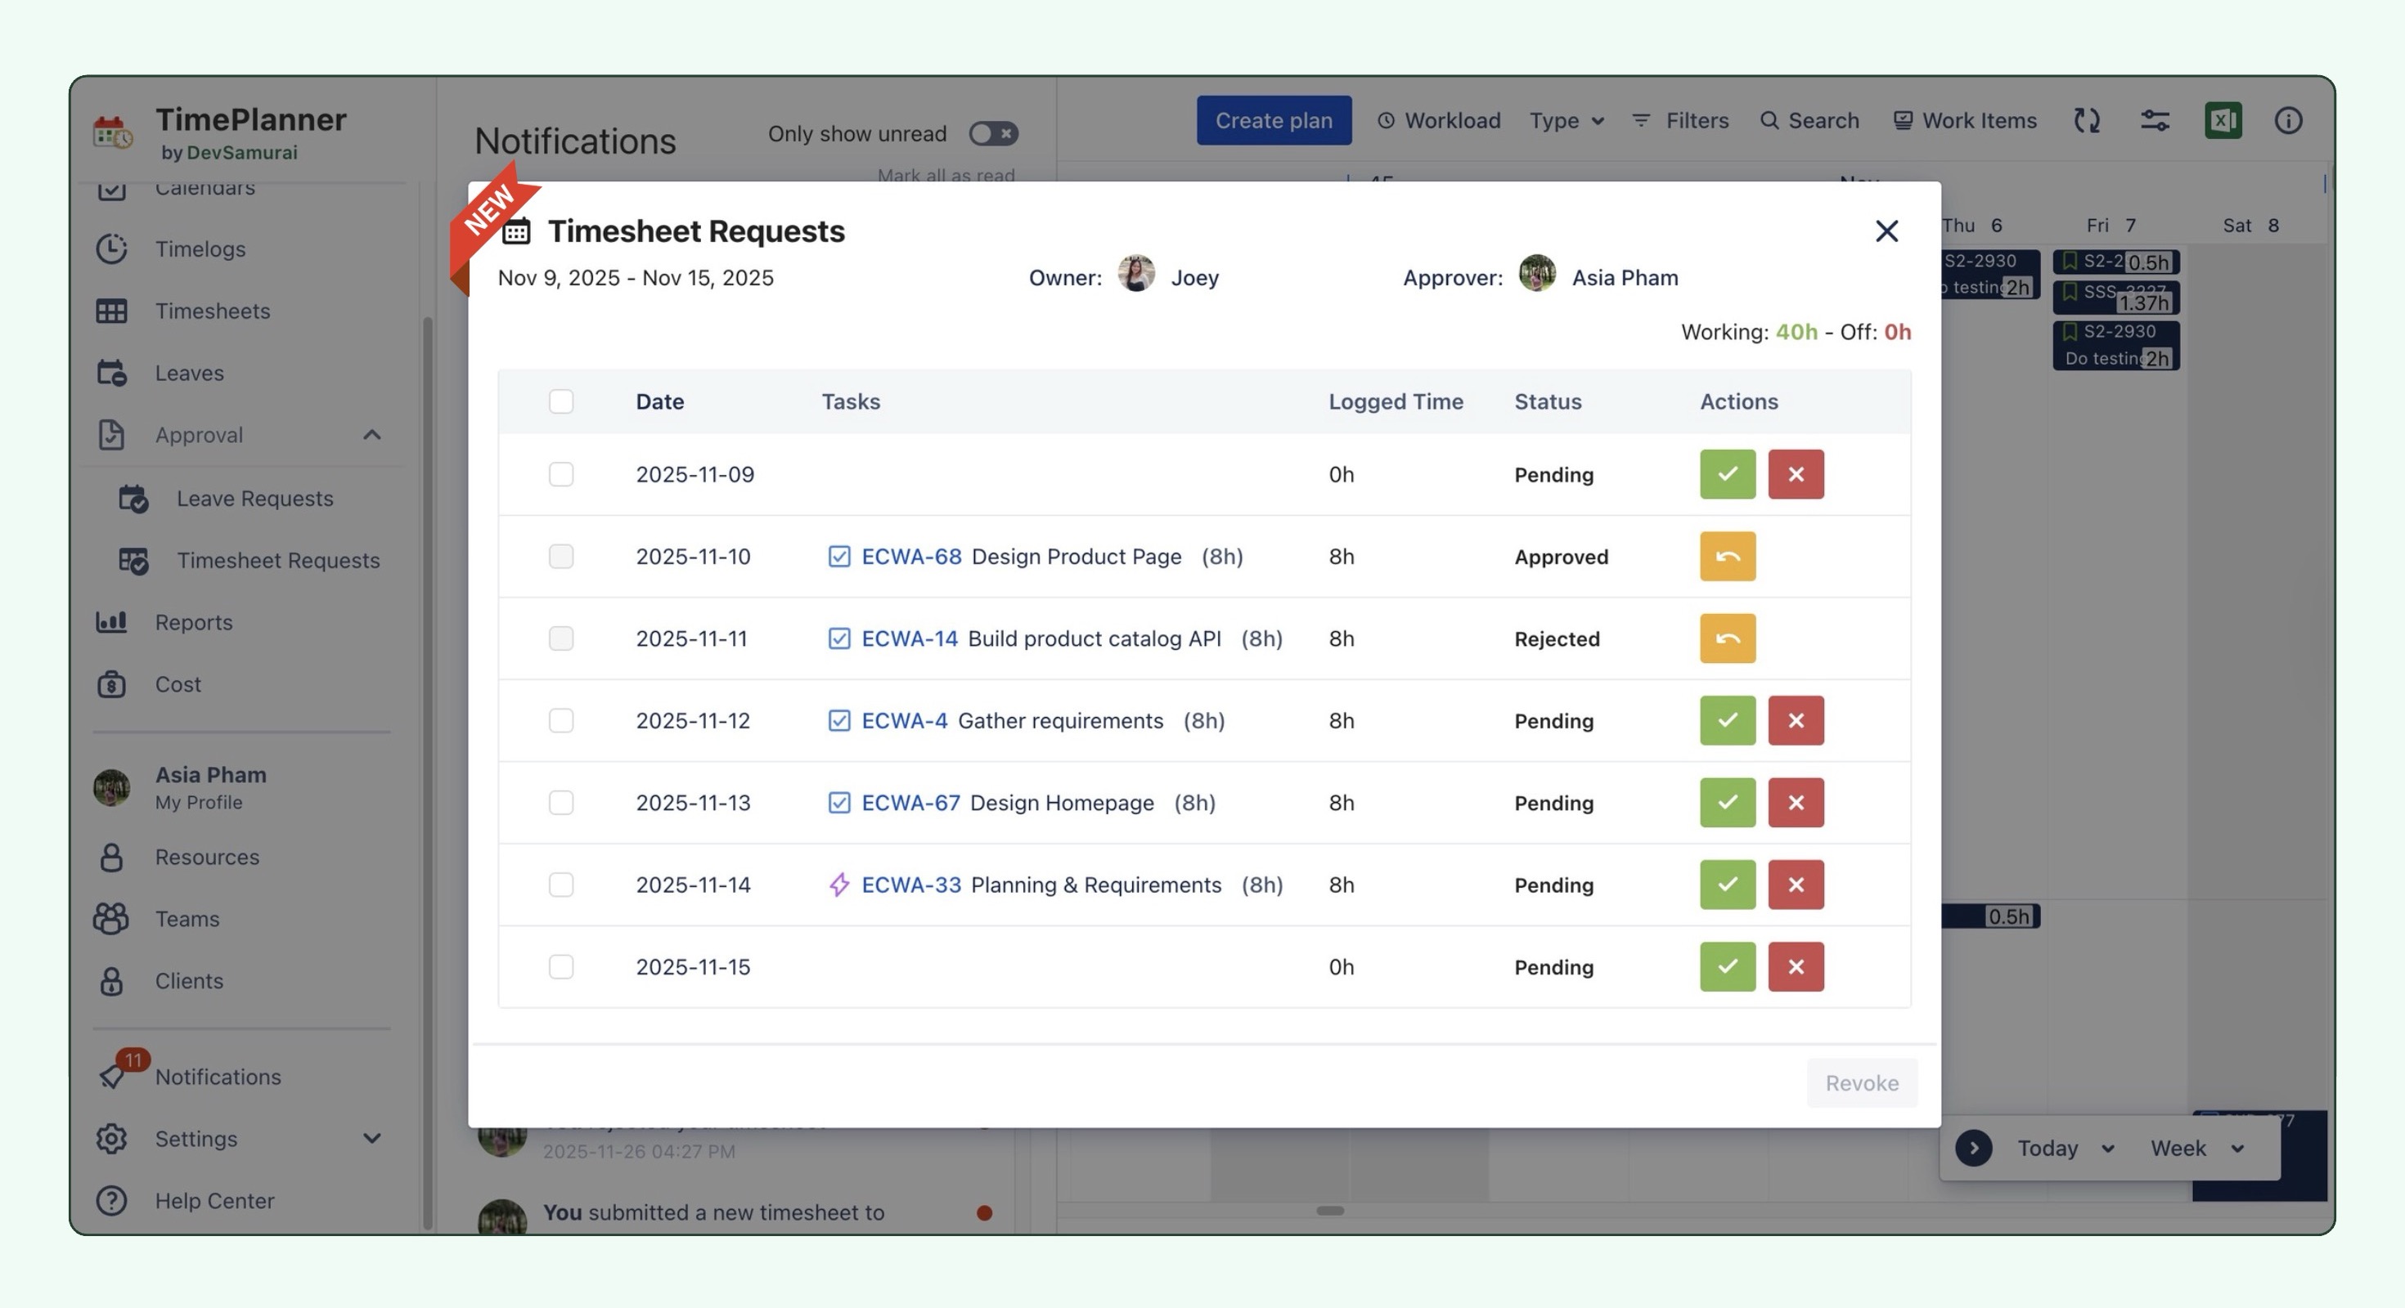Open the Week view dropdown
2405x1308 pixels.
(x=2196, y=1148)
